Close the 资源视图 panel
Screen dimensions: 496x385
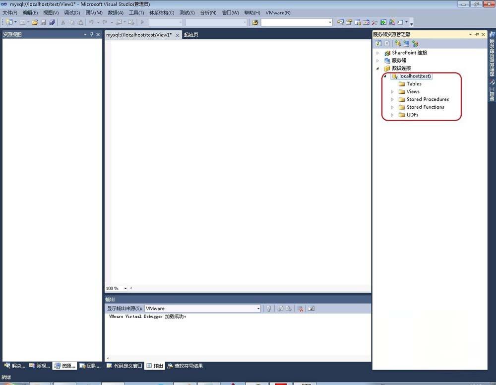[x=98, y=34]
